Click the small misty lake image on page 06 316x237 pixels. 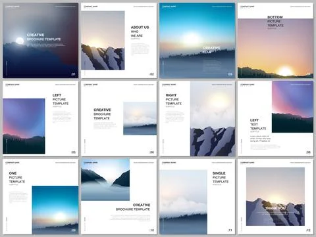[x=140, y=118]
